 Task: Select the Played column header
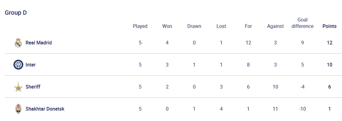point(140,26)
